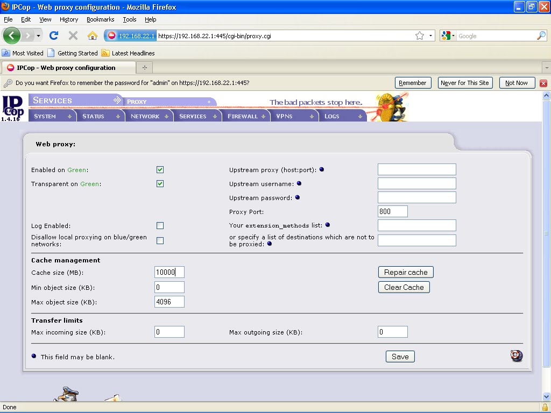Click the IPCop logo
The height and width of the screenshot is (413, 551).
pyautogui.click(x=13, y=108)
